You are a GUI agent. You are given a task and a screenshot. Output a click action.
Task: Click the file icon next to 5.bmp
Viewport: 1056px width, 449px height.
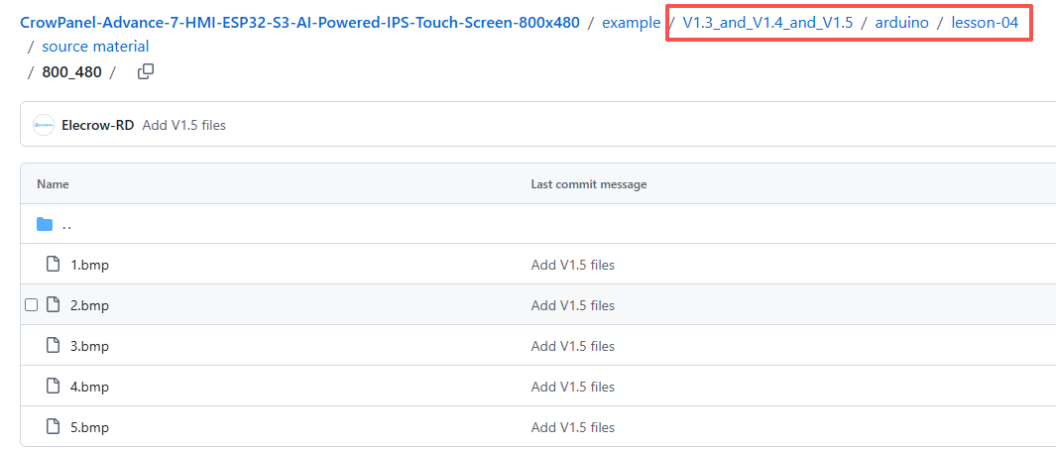53,426
